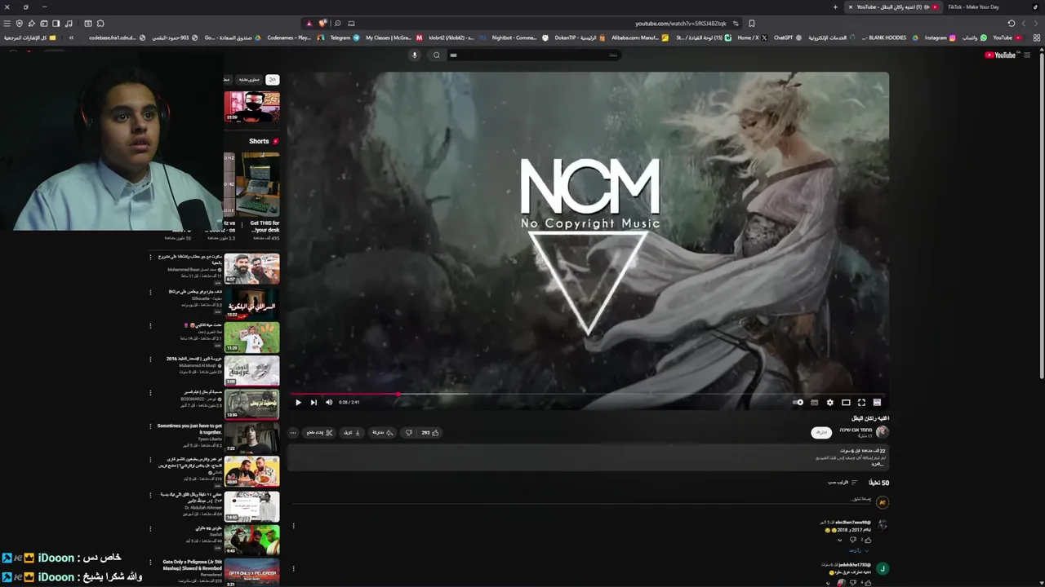Image resolution: width=1045 pixels, height=587 pixels.
Task: Open the Mohammed Basri suggested video
Action: tap(251, 268)
